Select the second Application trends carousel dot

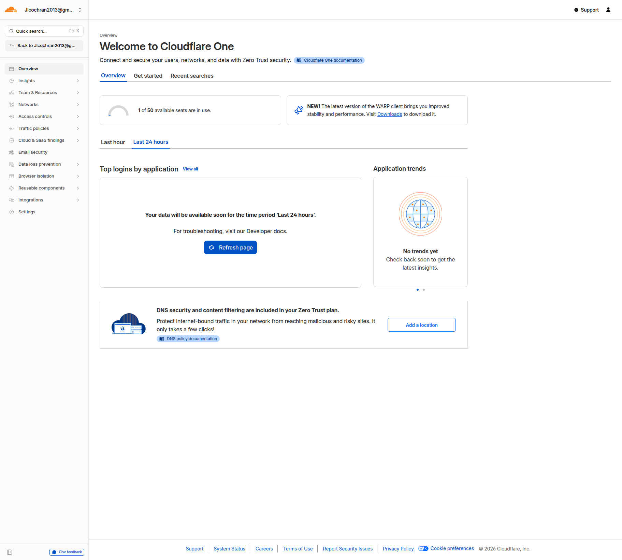423,290
